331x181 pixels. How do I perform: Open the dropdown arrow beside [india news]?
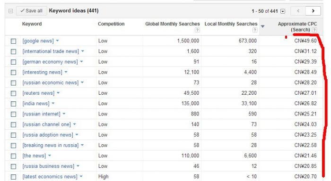pyautogui.click(x=53, y=103)
